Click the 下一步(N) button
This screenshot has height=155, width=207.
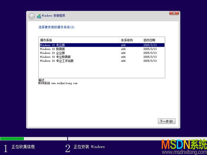point(167,121)
